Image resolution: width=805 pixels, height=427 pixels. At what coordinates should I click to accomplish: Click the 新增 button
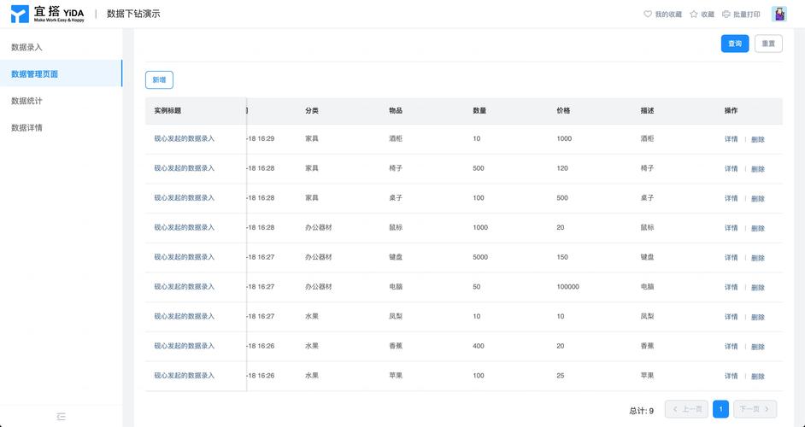pos(159,79)
